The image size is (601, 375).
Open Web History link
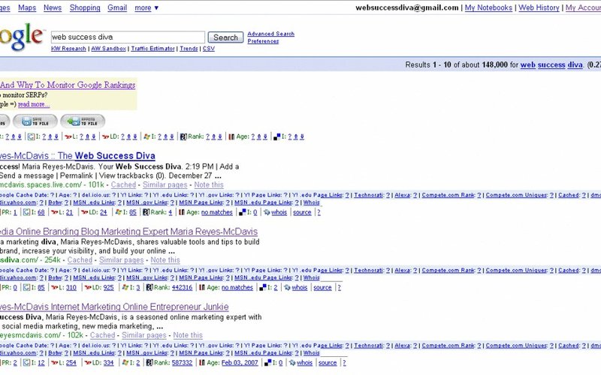click(539, 7)
